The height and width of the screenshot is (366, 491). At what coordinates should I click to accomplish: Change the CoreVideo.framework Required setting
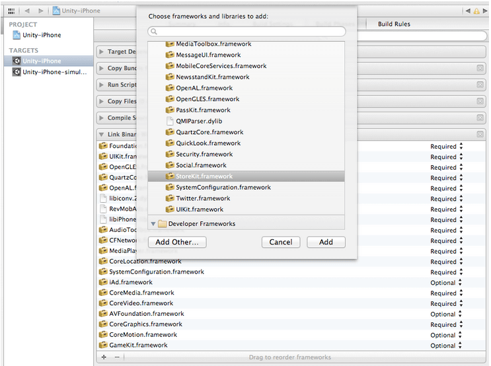pos(446,304)
